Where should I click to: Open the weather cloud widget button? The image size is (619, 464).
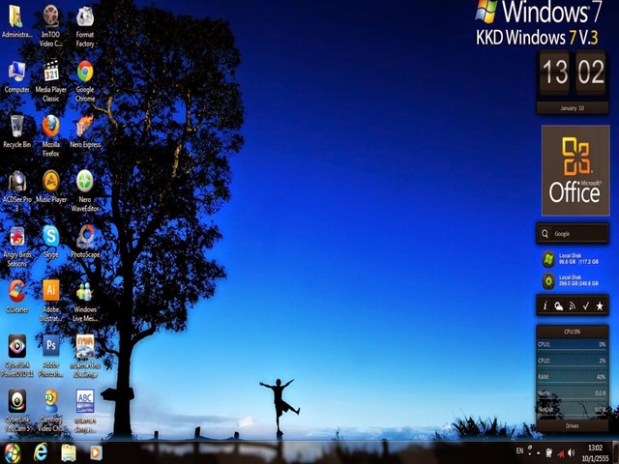559,305
